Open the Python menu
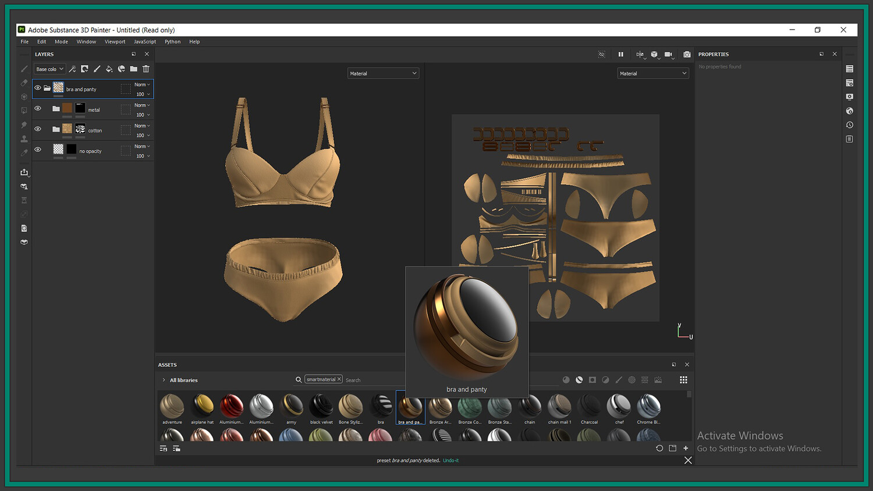873x491 pixels. [172, 42]
